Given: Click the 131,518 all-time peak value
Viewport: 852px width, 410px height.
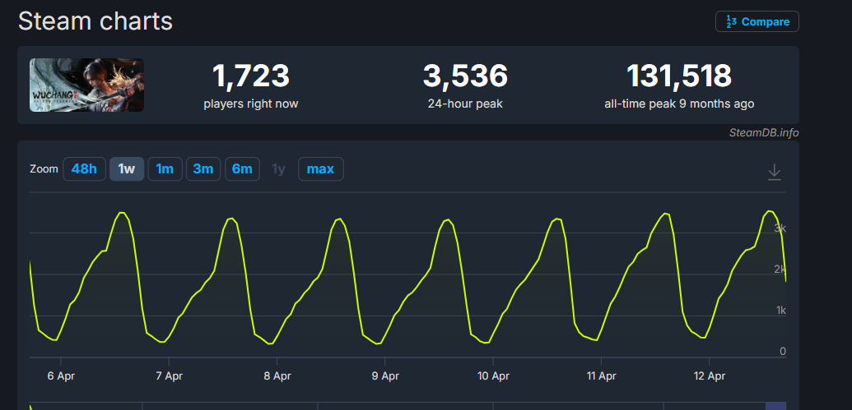Looking at the screenshot, I should (679, 76).
